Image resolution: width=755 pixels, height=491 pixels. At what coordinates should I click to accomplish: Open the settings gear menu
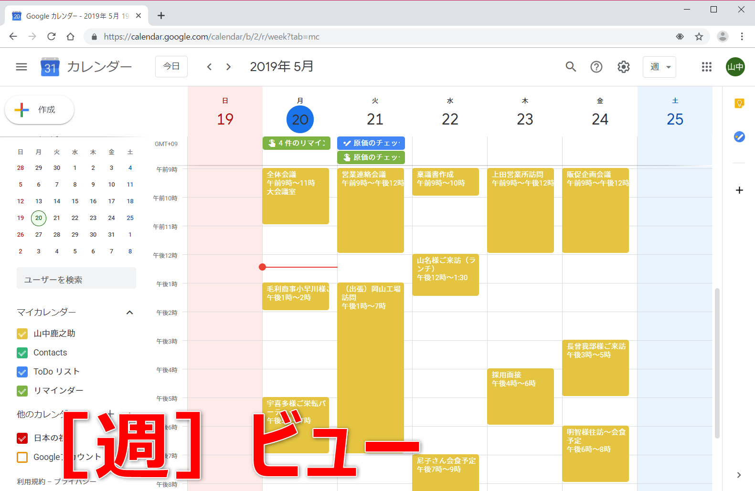coord(624,67)
